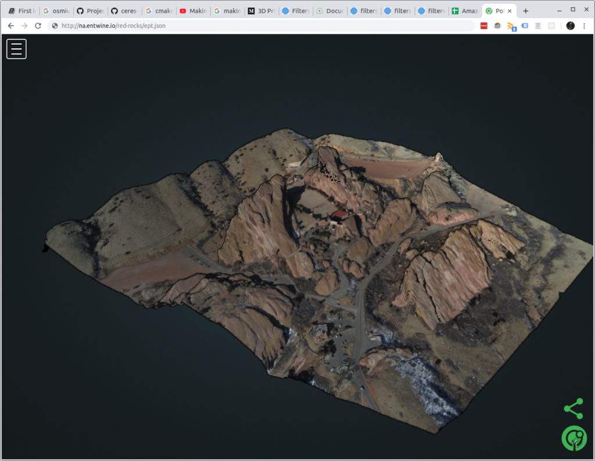
Task: Click the grid-shaped extension icon
Action: tap(537, 26)
